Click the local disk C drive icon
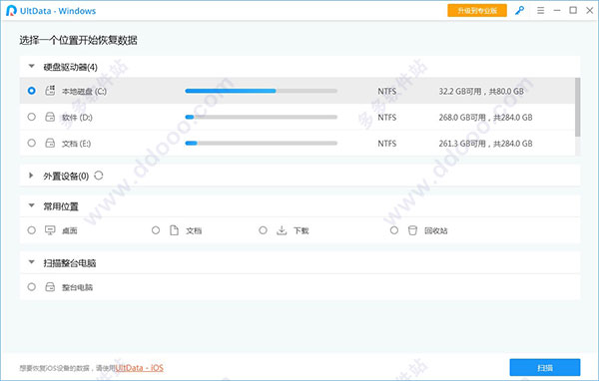The width and height of the screenshot is (599, 381). pos(50,91)
